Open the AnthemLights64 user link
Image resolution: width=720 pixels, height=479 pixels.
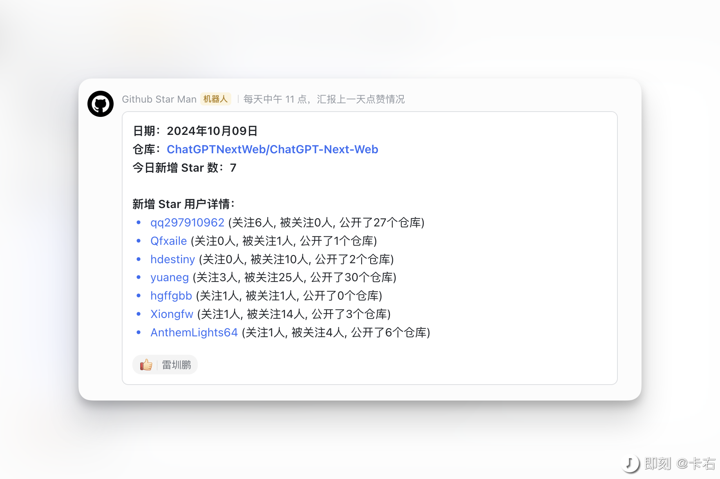(x=194, y=333)
